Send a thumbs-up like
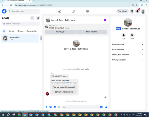 (x=106, y=107)
